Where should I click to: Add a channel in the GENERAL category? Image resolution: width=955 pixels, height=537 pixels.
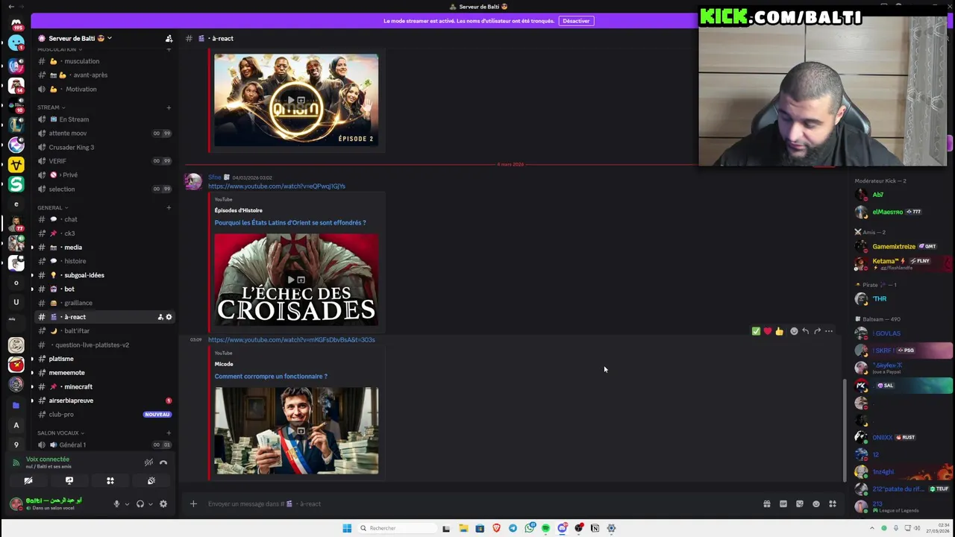pyautogui.click(x=169, y=207)
